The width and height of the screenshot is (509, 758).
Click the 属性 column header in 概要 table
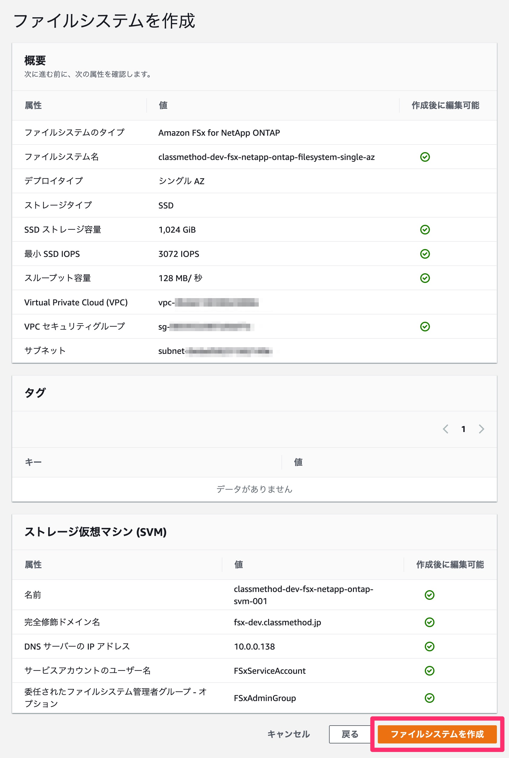tap(33, 105)
